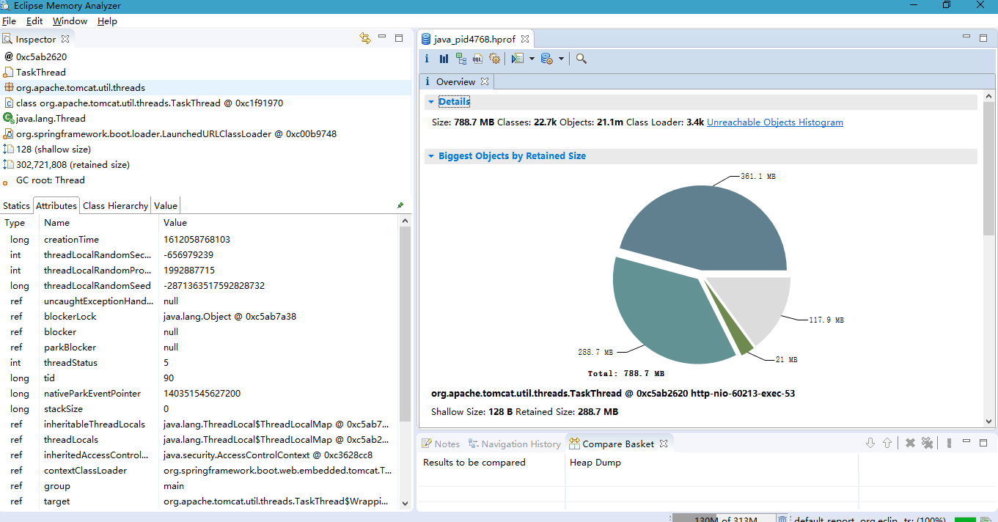The width and height of the screenshot is (998, 522).
Task: Close the Overview sub-tab
Action: point(484,81)
